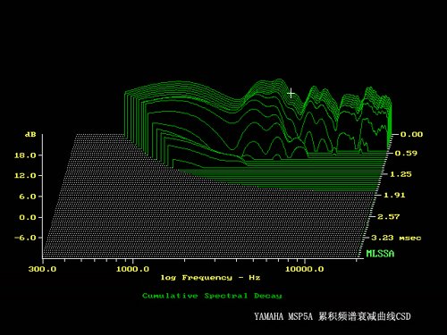Click the MLSSA logo text
The image size is (447, 335).
[380, 254]
